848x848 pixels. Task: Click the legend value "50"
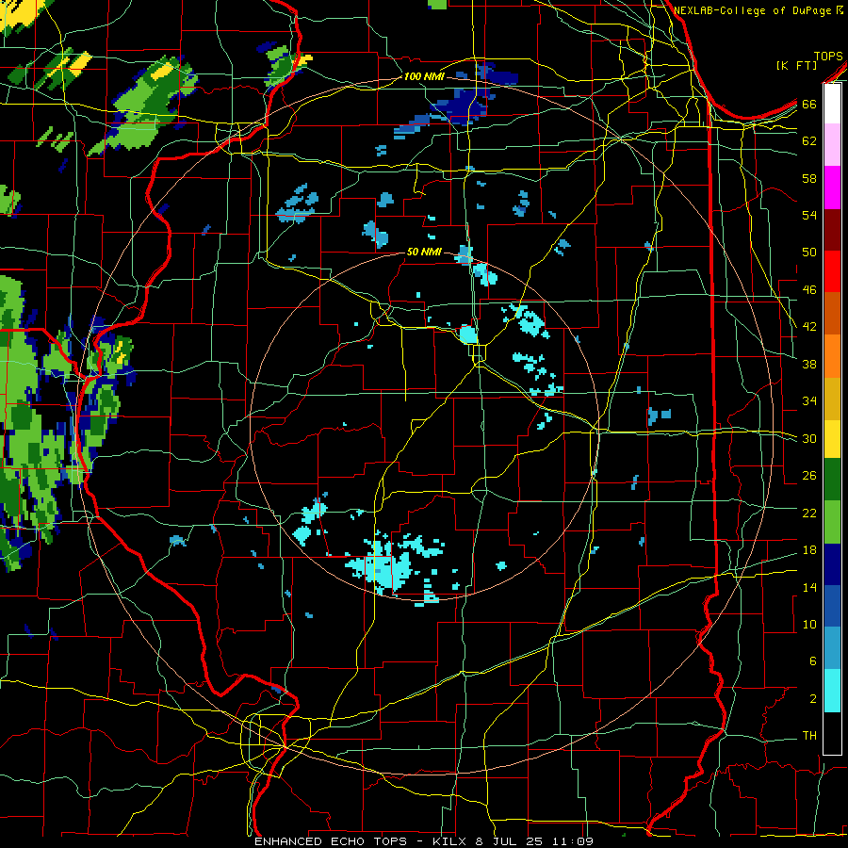pos(809,252)
